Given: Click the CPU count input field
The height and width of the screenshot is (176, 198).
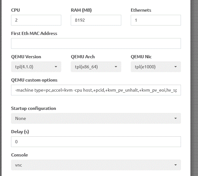Looking at the screenshot, I should [x=36, y=20].
